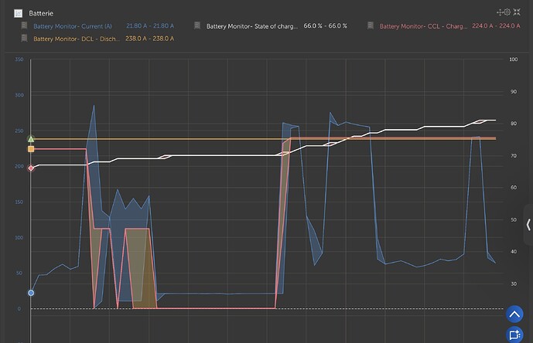Screen dimensions: 533x343
Task: Click the orange square DCL data marker
Action: coord(31,149)
